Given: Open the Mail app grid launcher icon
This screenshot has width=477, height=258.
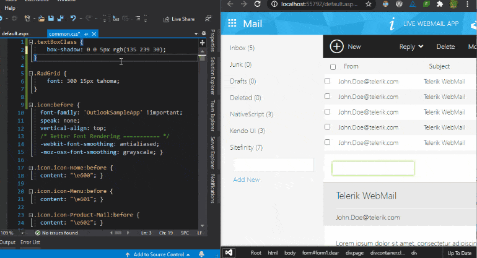Looking at the screenshot, I should 233,24.
